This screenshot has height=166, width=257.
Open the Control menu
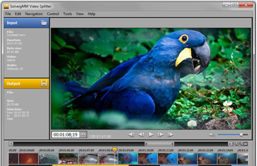53,14
